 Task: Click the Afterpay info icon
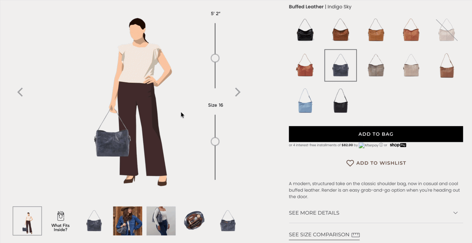[x=381, y=145]
